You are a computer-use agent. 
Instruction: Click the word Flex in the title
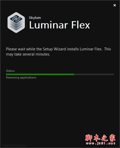(x=81, y=25)
